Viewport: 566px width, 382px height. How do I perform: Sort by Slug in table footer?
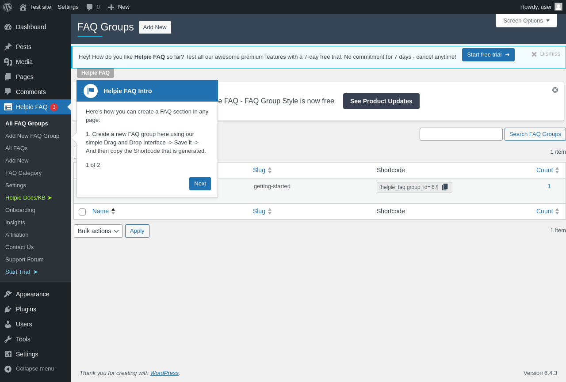point(262,211)
